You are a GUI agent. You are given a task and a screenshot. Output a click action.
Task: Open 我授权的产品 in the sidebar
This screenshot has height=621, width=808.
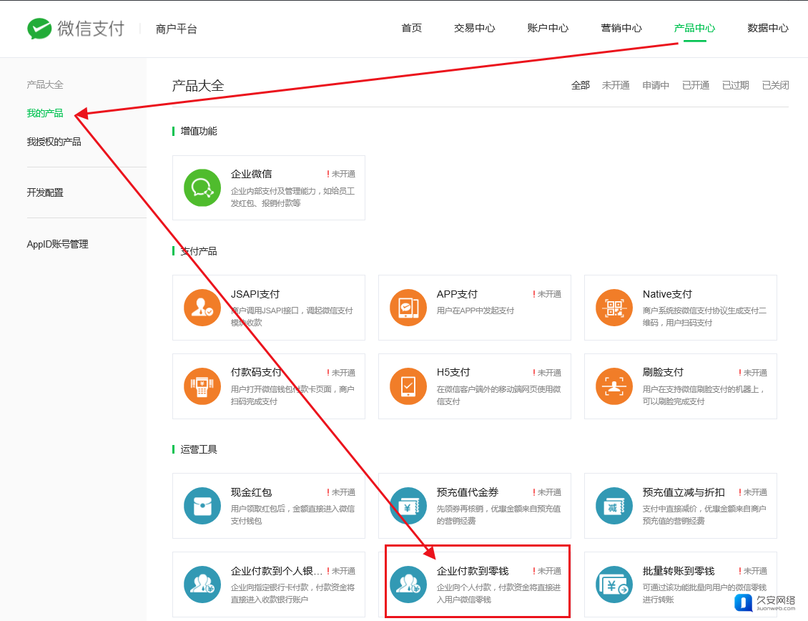click(54, 142)
